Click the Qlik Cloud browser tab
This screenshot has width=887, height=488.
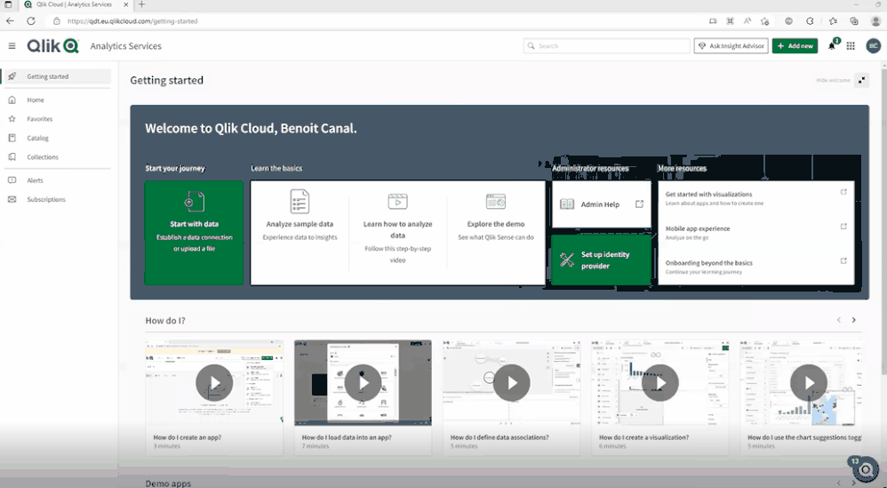(76, 4)
